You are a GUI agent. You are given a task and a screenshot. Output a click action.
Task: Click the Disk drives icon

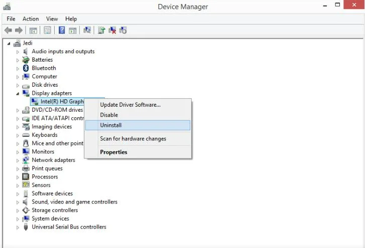tap(26, 86)
